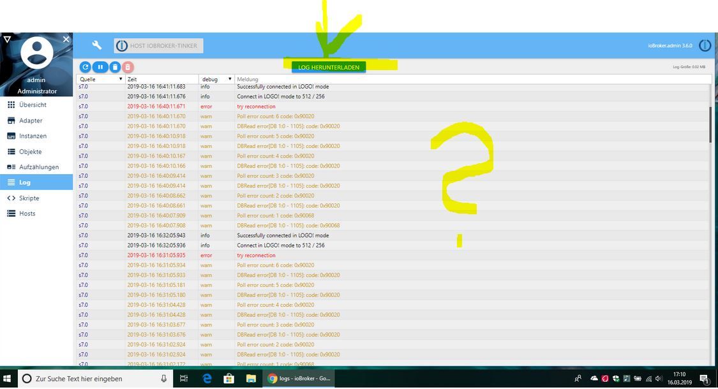Click the volume speaker tray icon
Image resolution: width=718 pixels, height=389 pixels.
659,378
